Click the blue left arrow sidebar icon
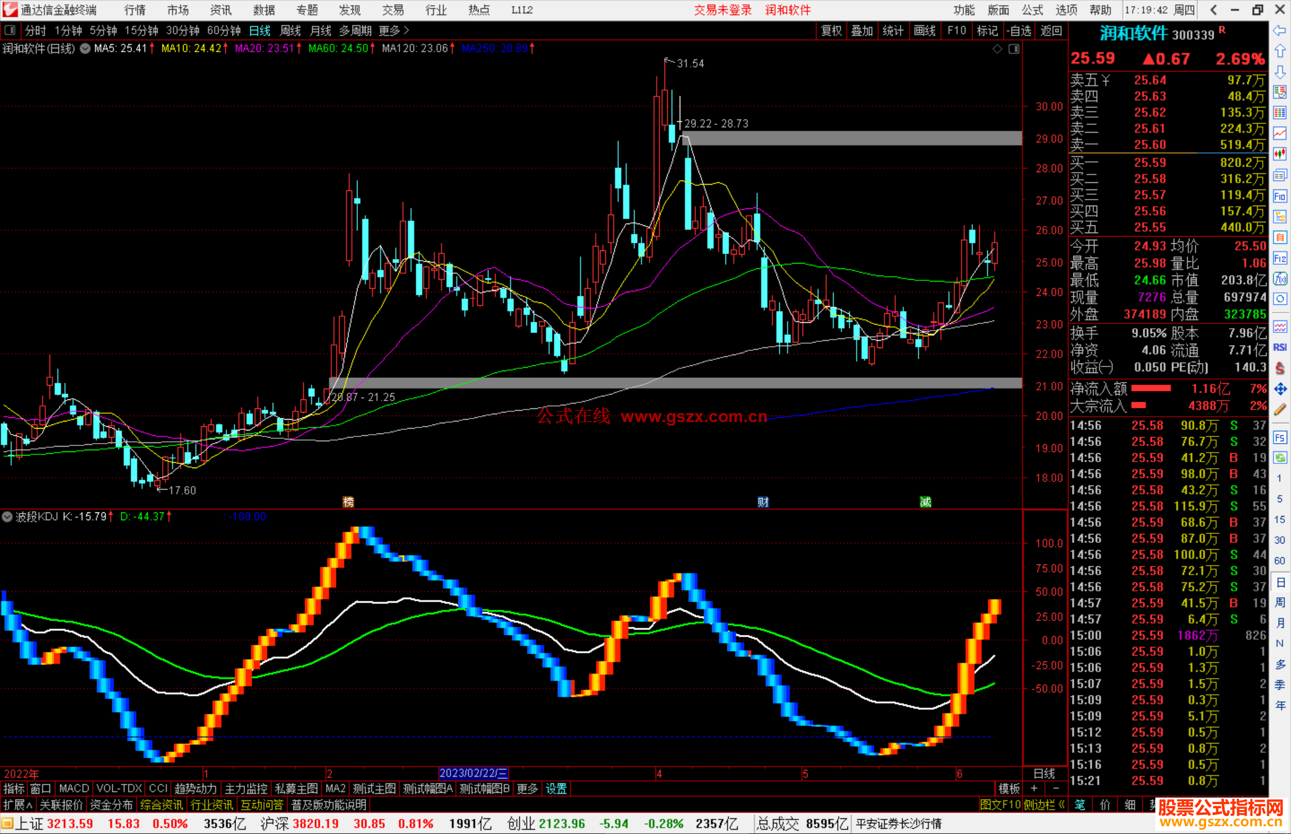 pos(1280,30)
